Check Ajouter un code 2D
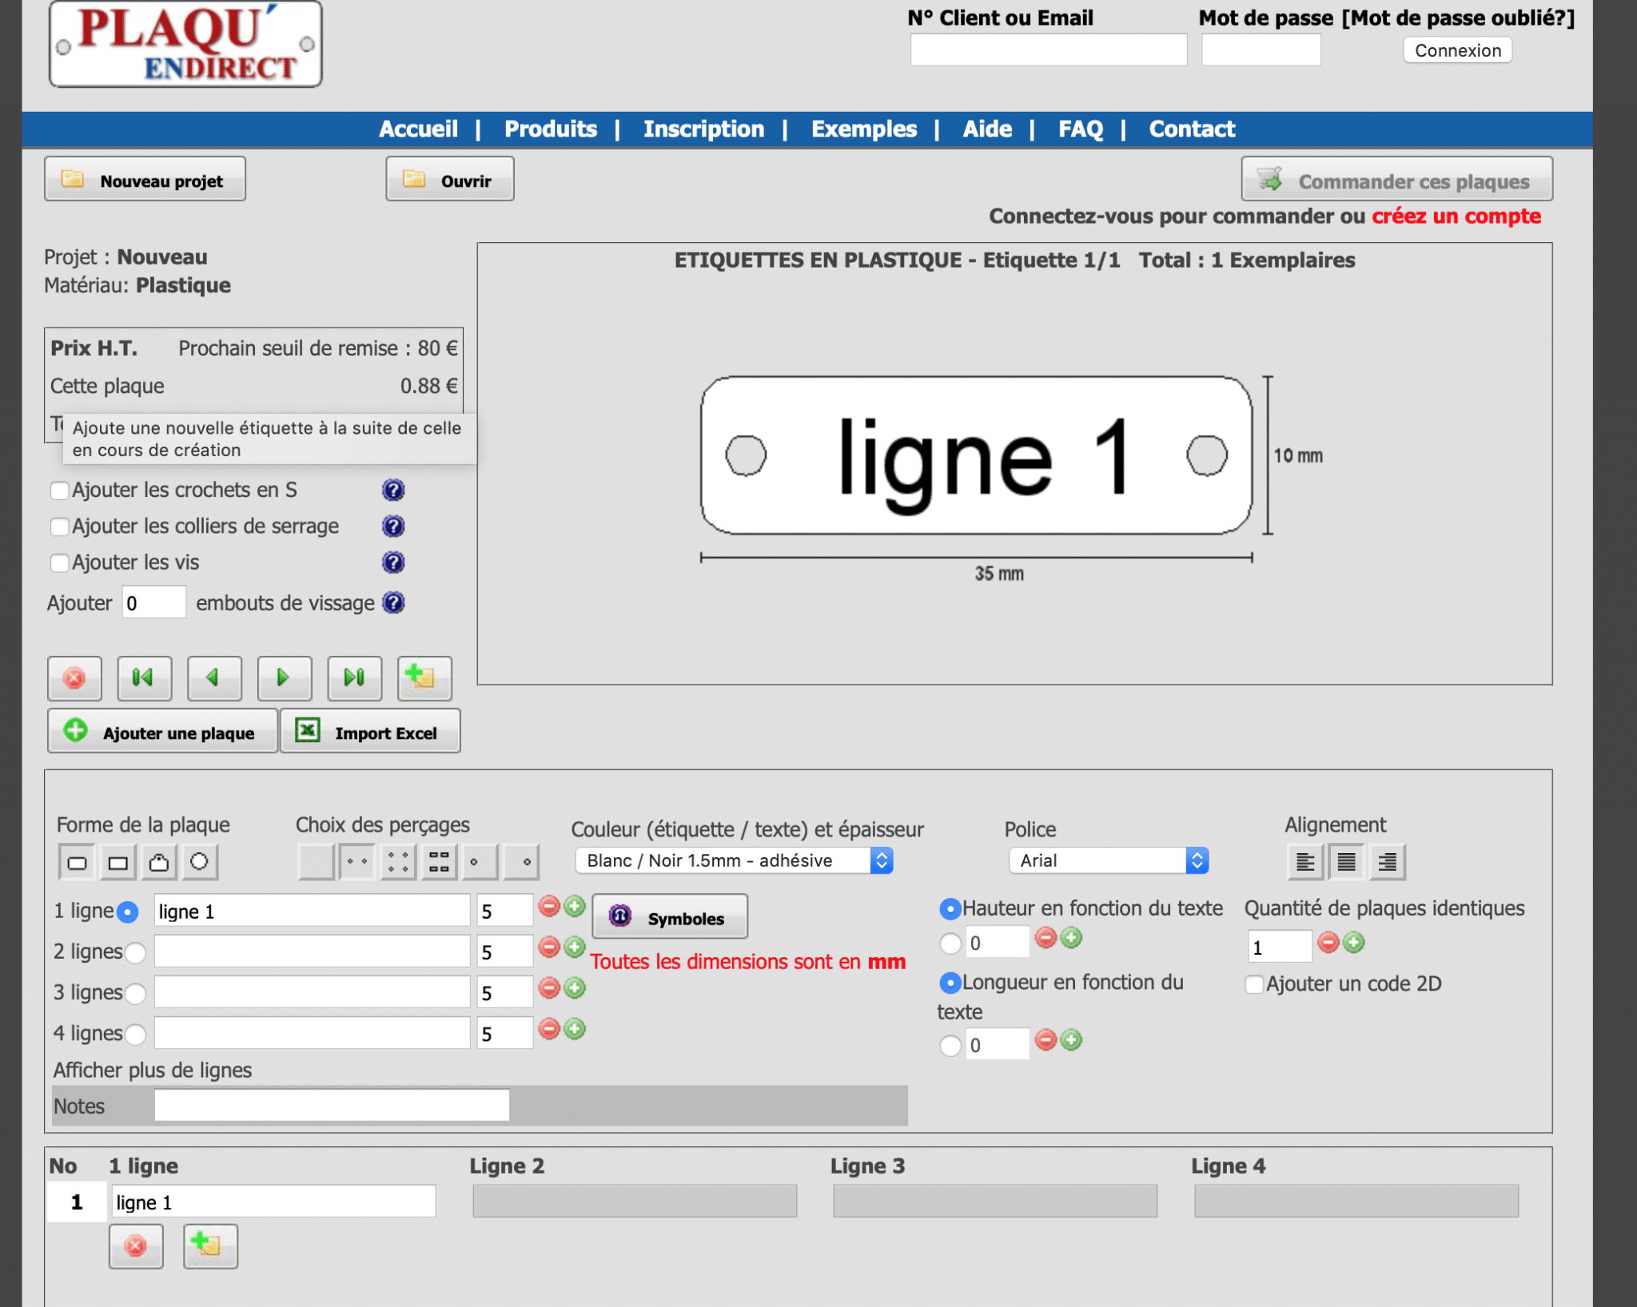The image size is (1637, 1307). [x=1255, y=983]
